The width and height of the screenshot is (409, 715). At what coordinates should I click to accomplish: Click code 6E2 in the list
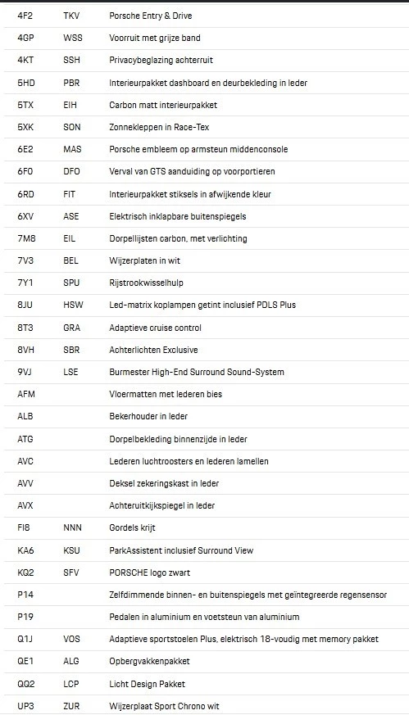click(25, 150)
